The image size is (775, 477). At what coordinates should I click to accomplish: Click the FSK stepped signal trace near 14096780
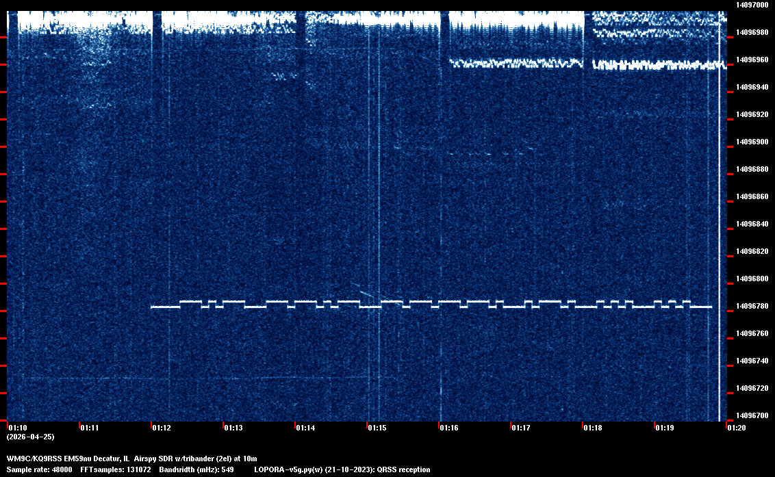[x=431, y=304]
